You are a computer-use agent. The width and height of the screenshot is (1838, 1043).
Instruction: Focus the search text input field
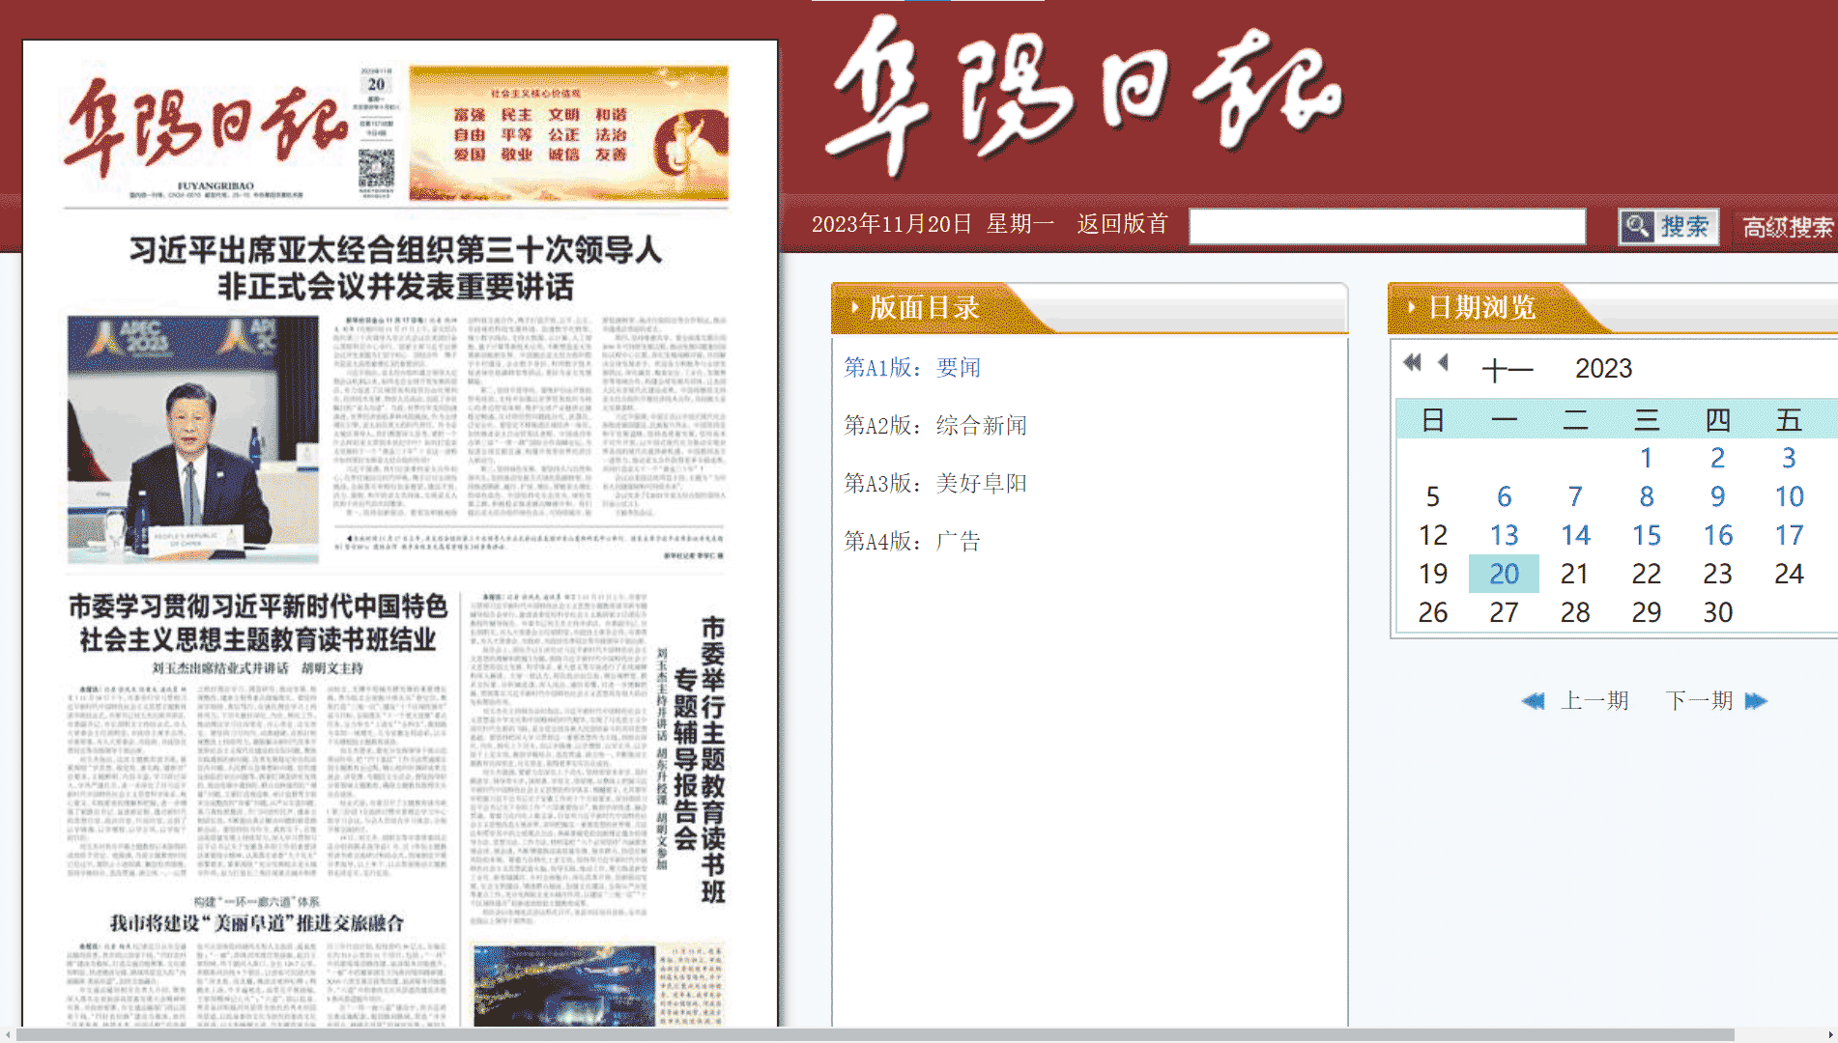tap(1387, 227)
